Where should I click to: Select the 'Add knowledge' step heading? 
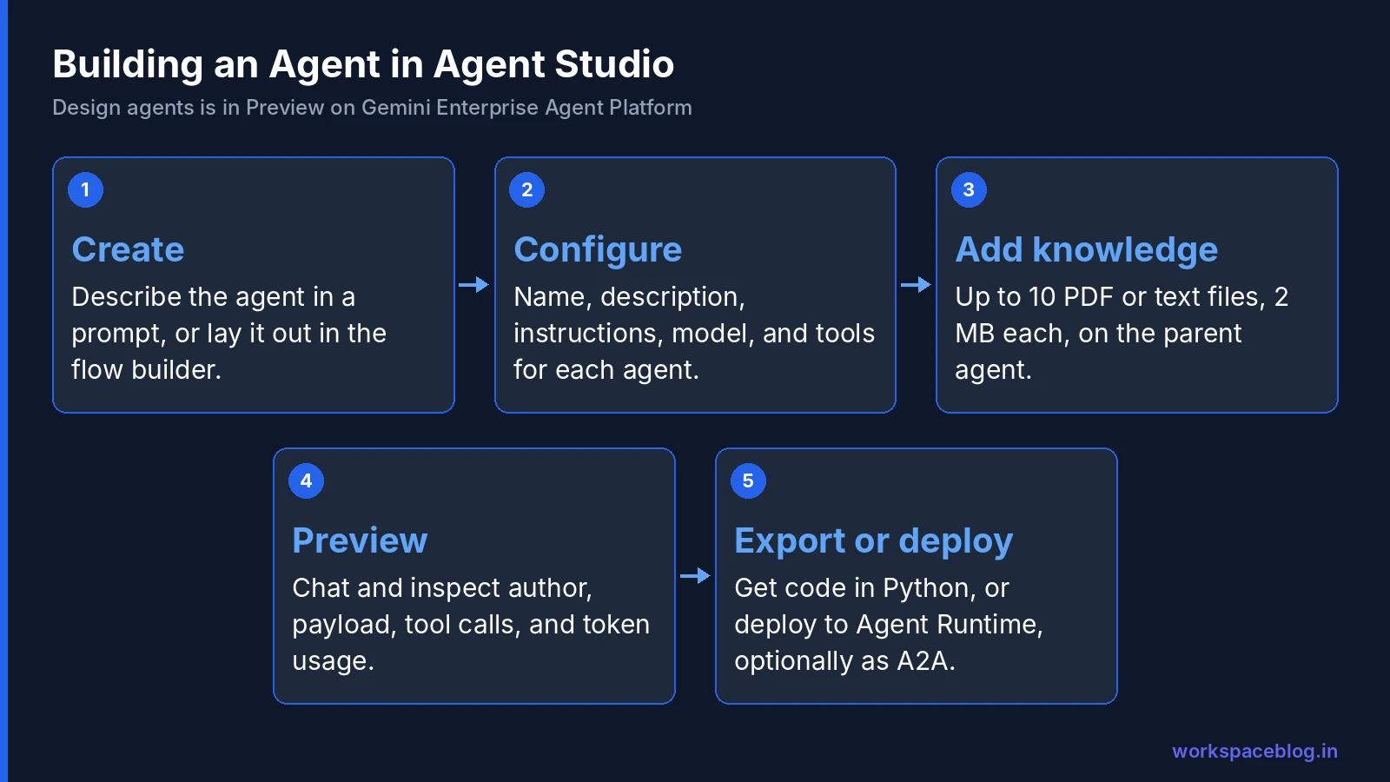pos(1086,250)
